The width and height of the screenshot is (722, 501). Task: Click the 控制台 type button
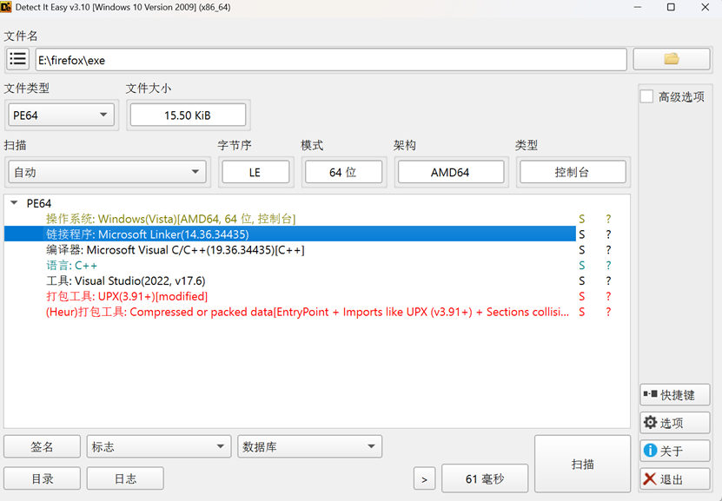573,172
